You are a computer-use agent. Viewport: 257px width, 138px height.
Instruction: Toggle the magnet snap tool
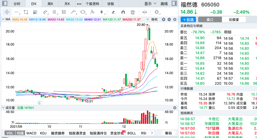click(x=123, y=12)
